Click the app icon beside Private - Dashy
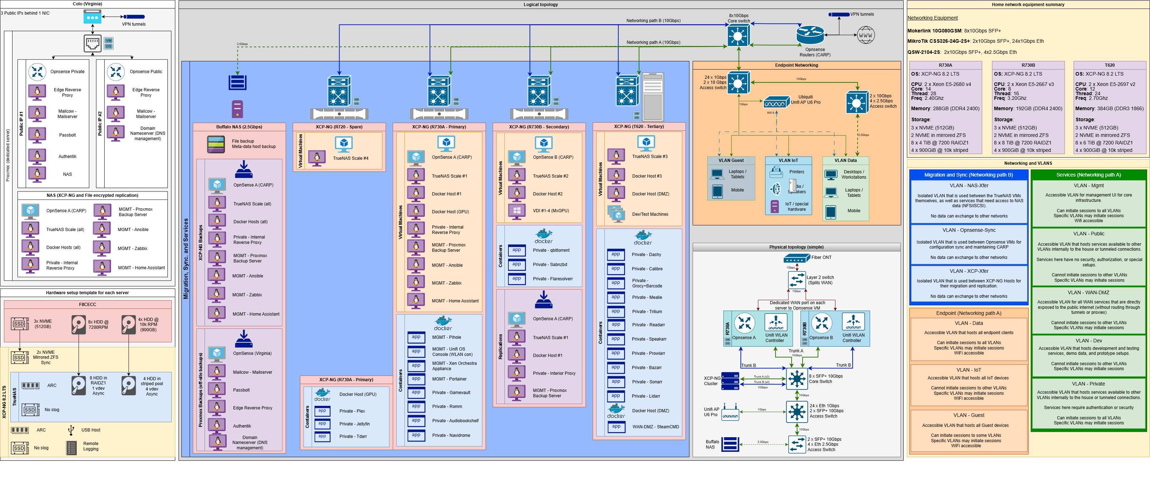The width and height of the screenshot is (1150, 480). tap(616, 255)
